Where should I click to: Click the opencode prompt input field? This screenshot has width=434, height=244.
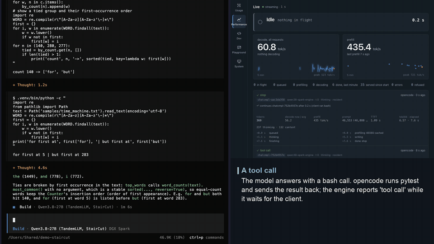point(116,220)
